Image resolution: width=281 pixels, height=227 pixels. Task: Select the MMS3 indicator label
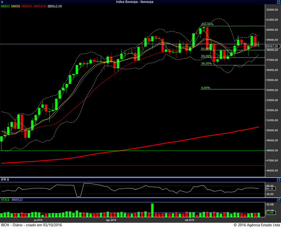(x=5, y=6)
